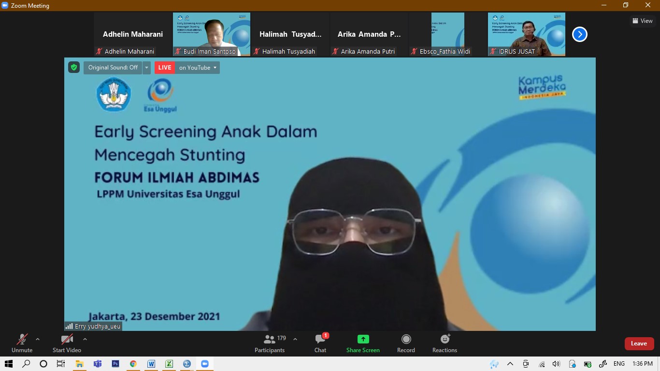This screenshot has height=371, width=660.
Task: Open dropdown arrow beside Original Sound
Action: point(146,68)
